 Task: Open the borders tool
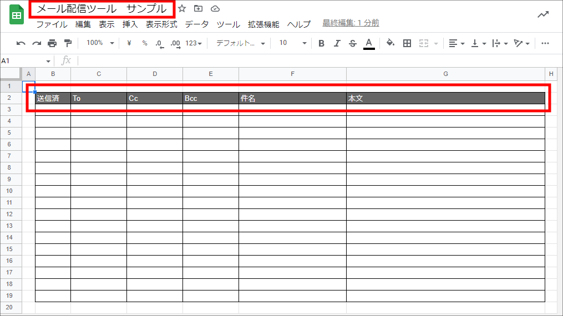point(407,43)
